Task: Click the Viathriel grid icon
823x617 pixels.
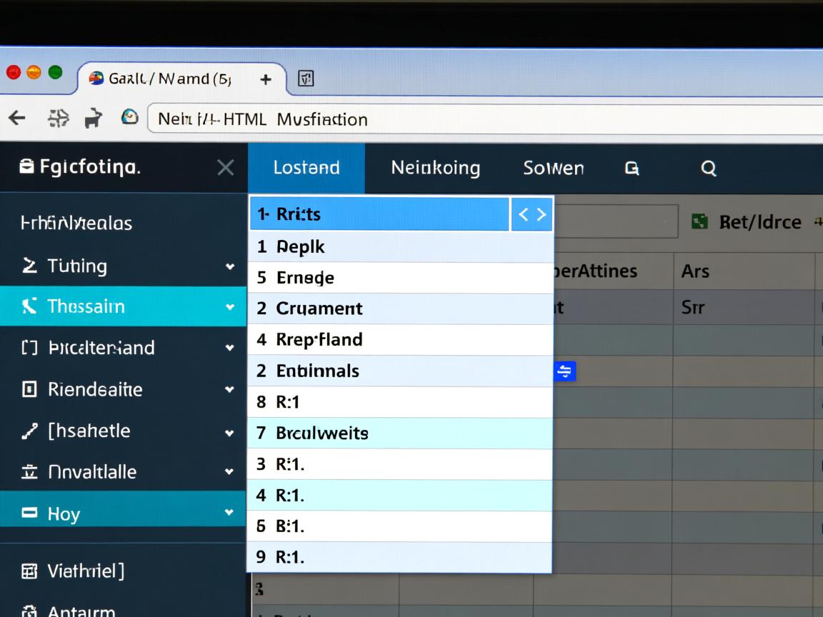Action: [x=29, y=571]
